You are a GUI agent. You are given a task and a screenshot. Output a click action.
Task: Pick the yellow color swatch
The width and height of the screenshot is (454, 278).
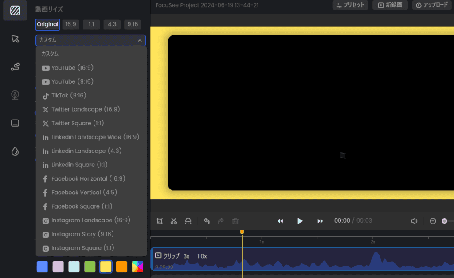click(106, 266)
